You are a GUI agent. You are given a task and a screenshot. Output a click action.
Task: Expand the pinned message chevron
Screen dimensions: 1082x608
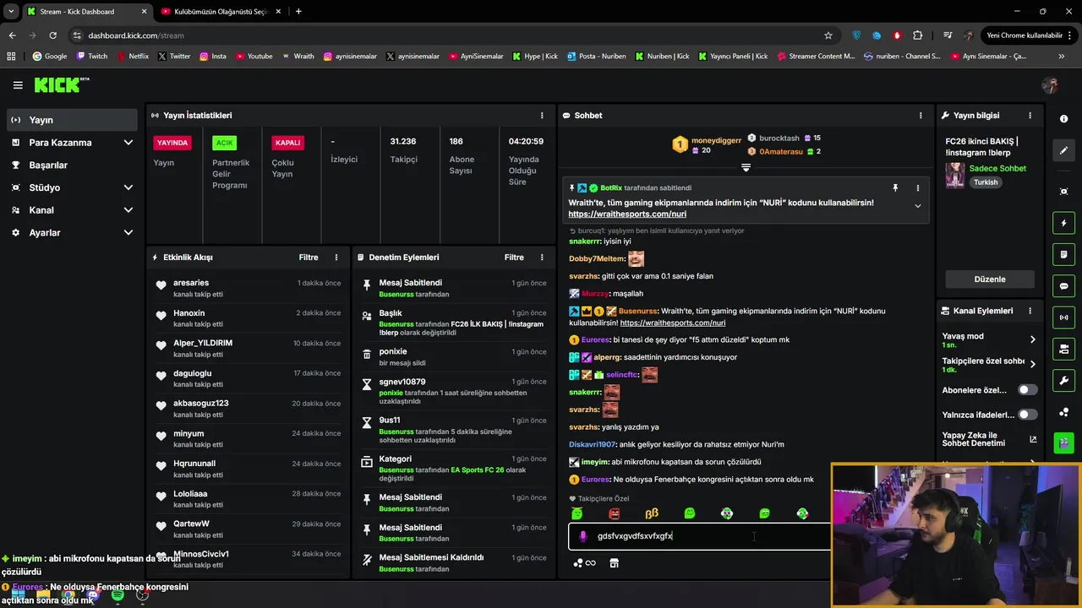[x=917, y=206]
